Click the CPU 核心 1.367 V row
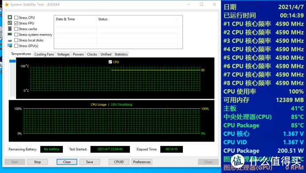Image resolution: width=306 pixels, height=173 pixels. tap(263, 134)
